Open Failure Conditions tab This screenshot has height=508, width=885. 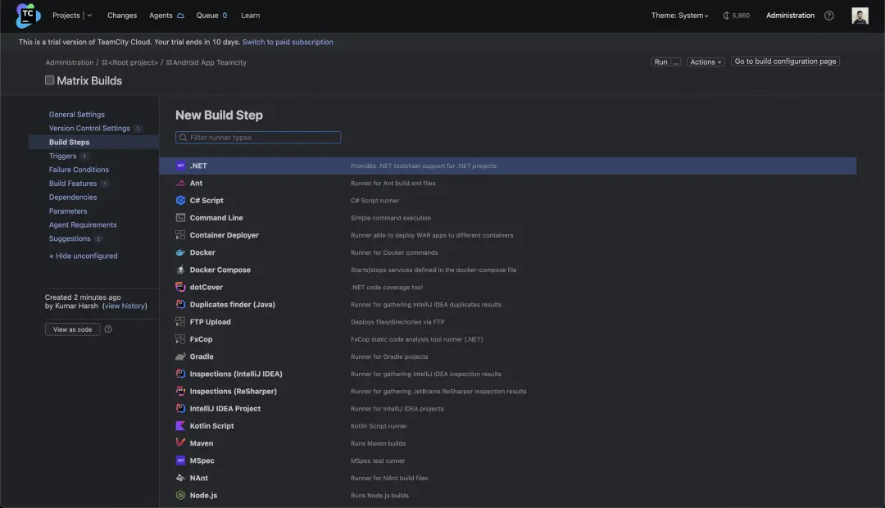pos(79,170)
